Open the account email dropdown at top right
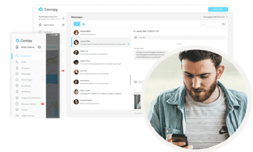The width and height of the screenshot is (253, 152). click(x=215, y=17)
